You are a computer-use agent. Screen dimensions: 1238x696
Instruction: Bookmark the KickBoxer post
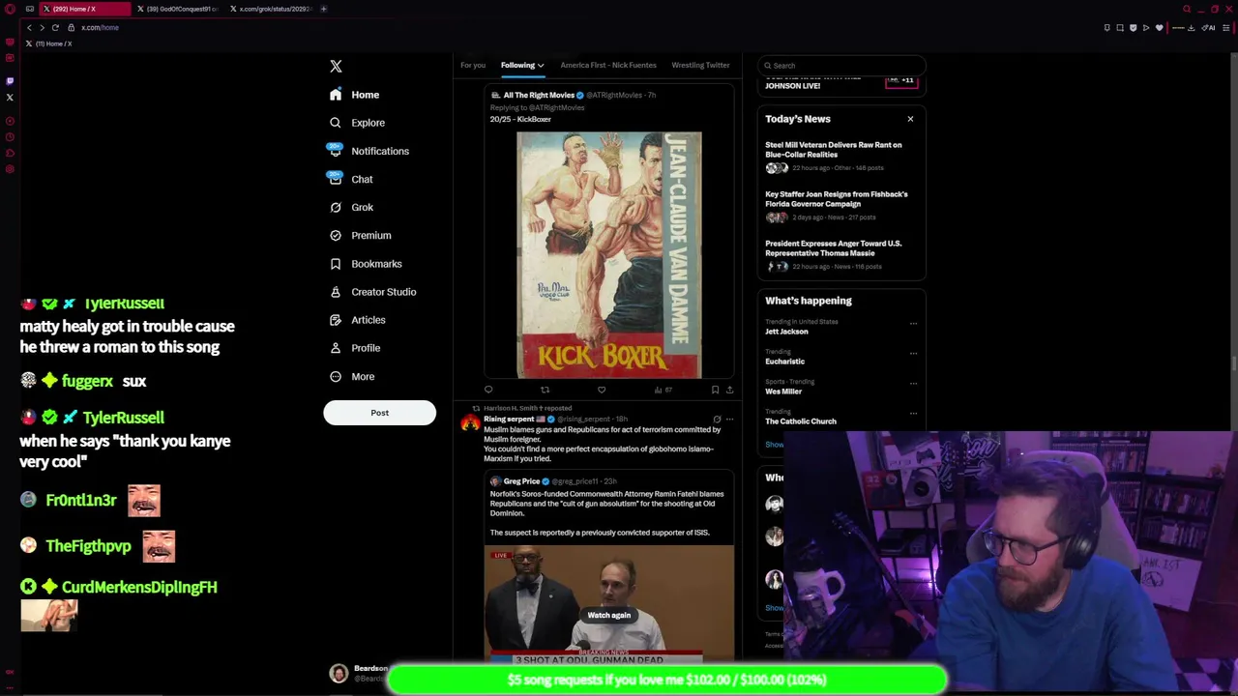(715, 390)
